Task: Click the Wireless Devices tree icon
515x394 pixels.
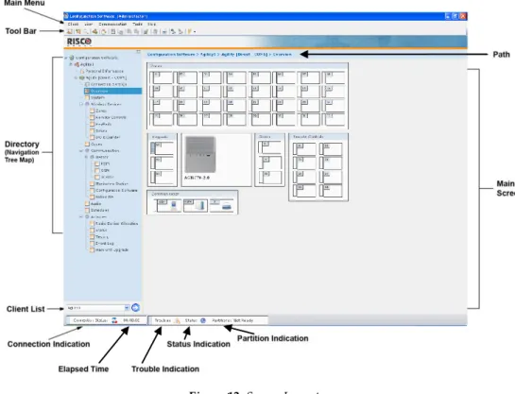Action: coord(87,104)
